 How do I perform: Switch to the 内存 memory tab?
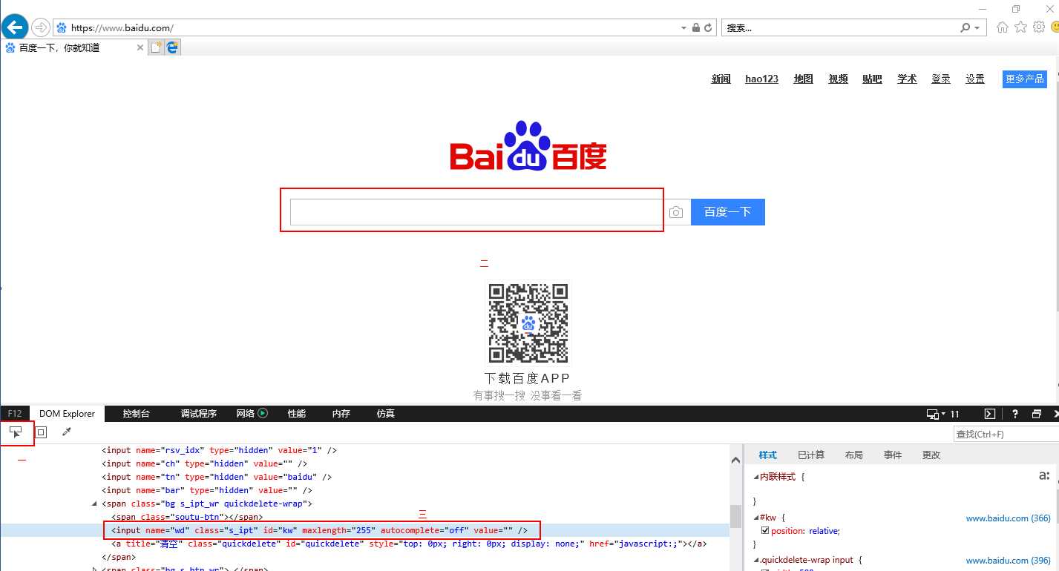pyautogui.click(x=341, y=414)
